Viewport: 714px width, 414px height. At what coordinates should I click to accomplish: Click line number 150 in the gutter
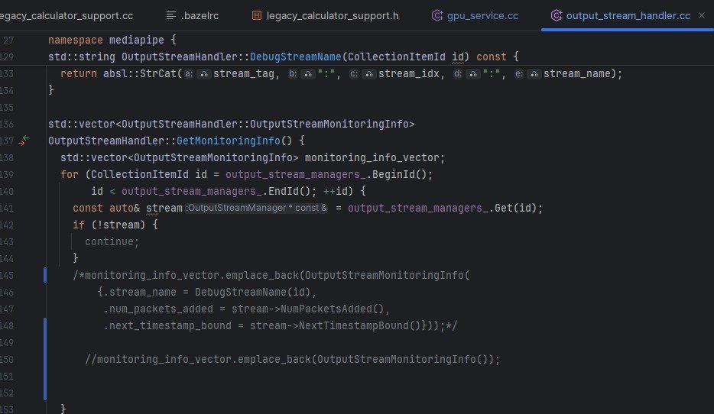[7, 360]
